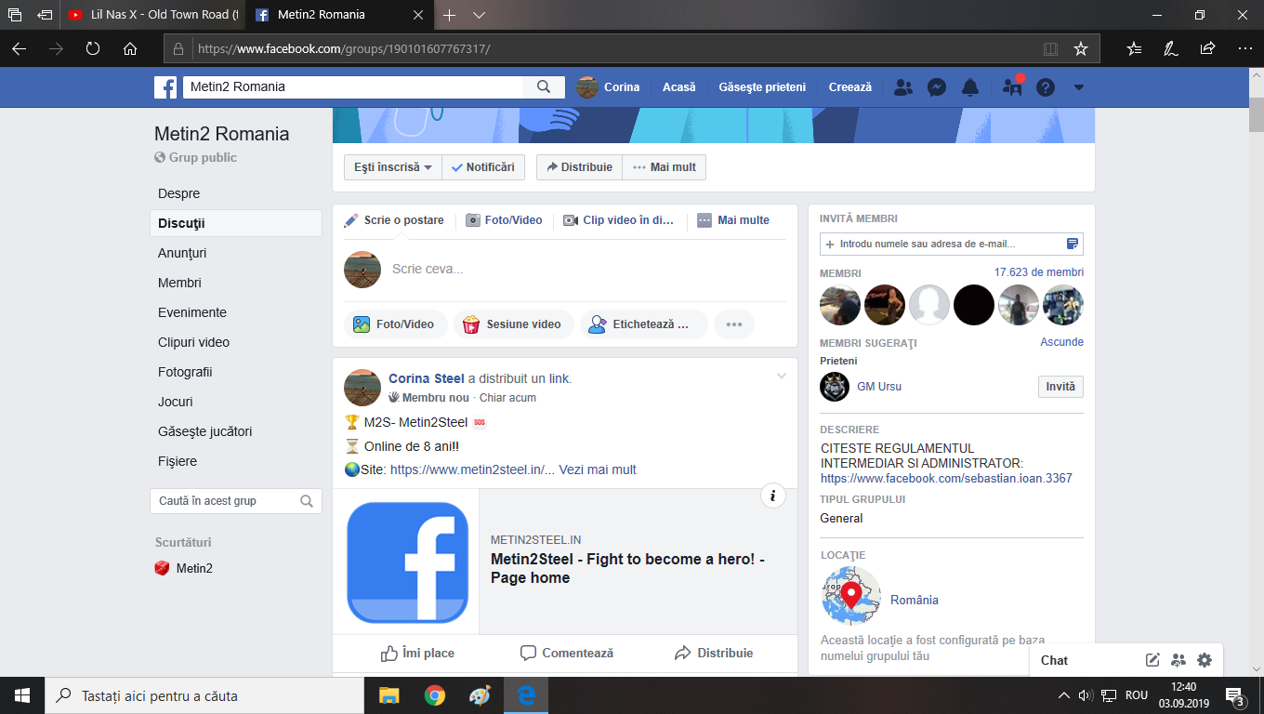Viewport: 1264px width, 714px height.
Task: Expand the Mai mult group menu
Action: [x=665, y=167]
